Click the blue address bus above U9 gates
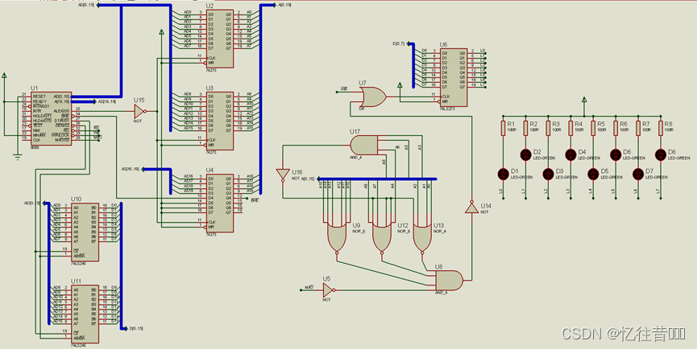This screenshot has height=349, width=697. 377,179
